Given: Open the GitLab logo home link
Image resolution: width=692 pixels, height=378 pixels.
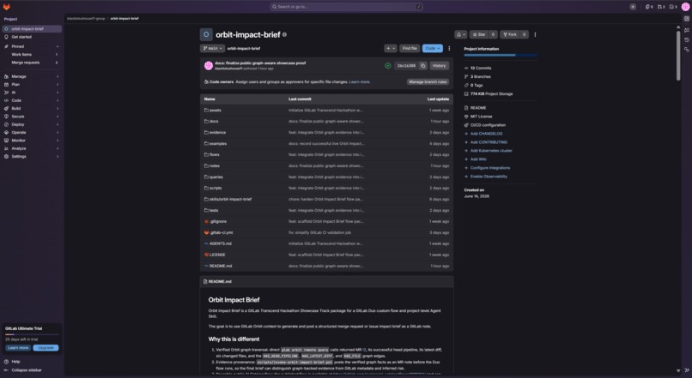Looking at the screenshot, I should [7, 7].
